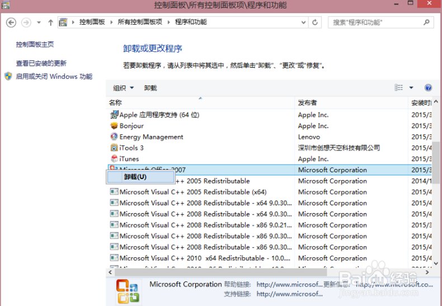The image size is (442, 306).
Task: Select iTunes program name
Action: coord(129,159)
